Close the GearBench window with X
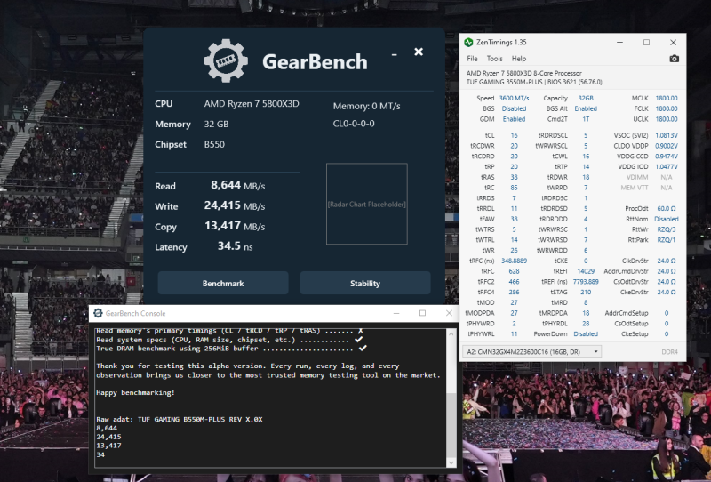The image size is (711, 482). coord(419,52)
